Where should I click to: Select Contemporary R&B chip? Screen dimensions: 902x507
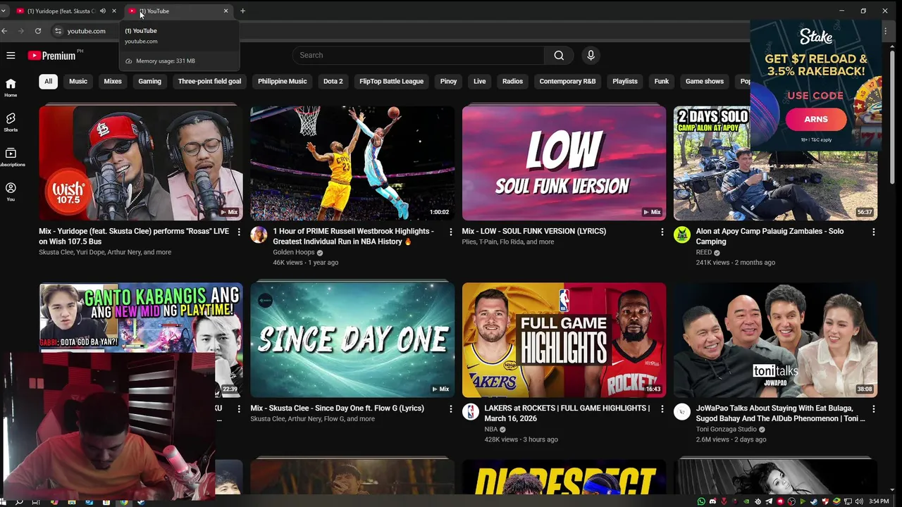coord(567,81)
